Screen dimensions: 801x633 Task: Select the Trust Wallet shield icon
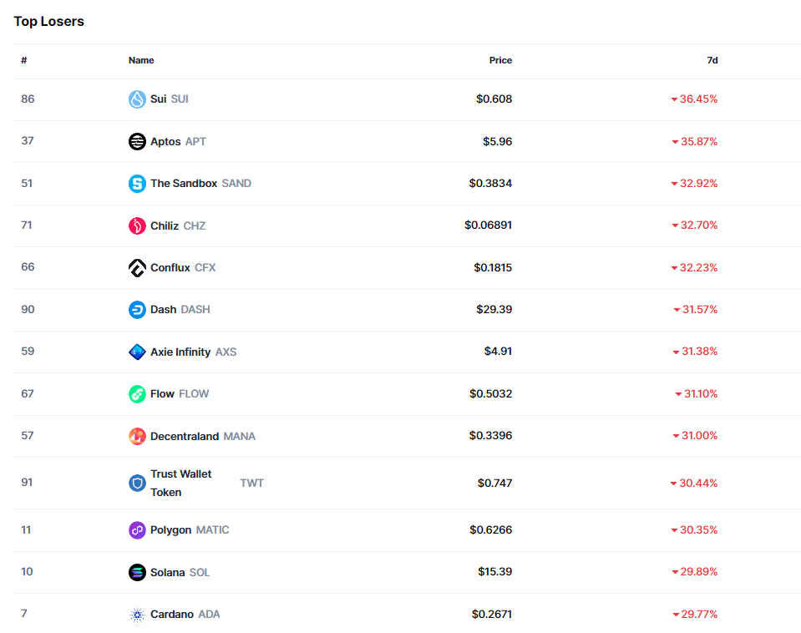coord(137,483)
